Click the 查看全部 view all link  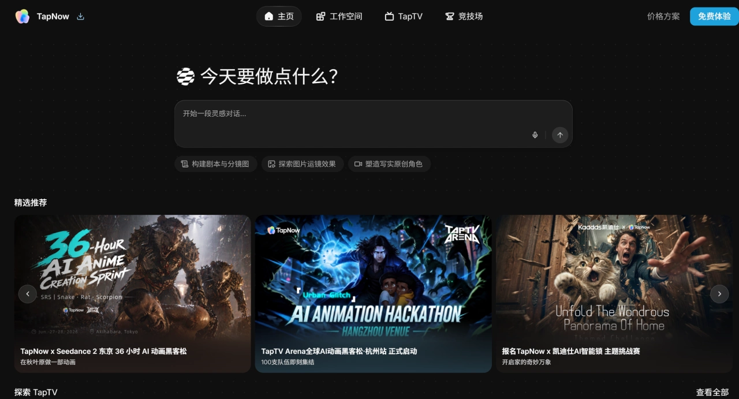pos(712,392)
